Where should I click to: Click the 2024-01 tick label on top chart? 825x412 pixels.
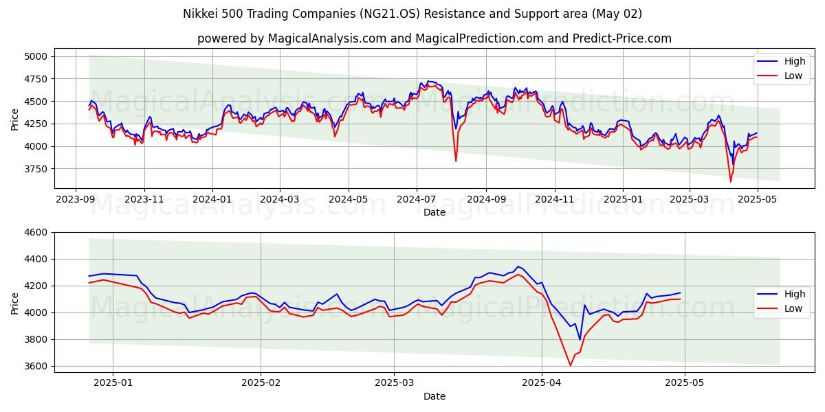pos(212,199)
